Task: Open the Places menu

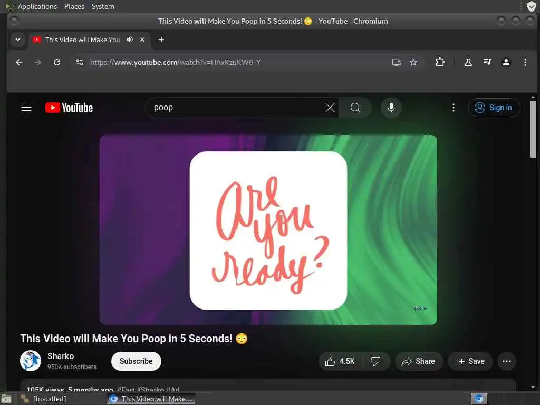Action: [x=74, y=6]
